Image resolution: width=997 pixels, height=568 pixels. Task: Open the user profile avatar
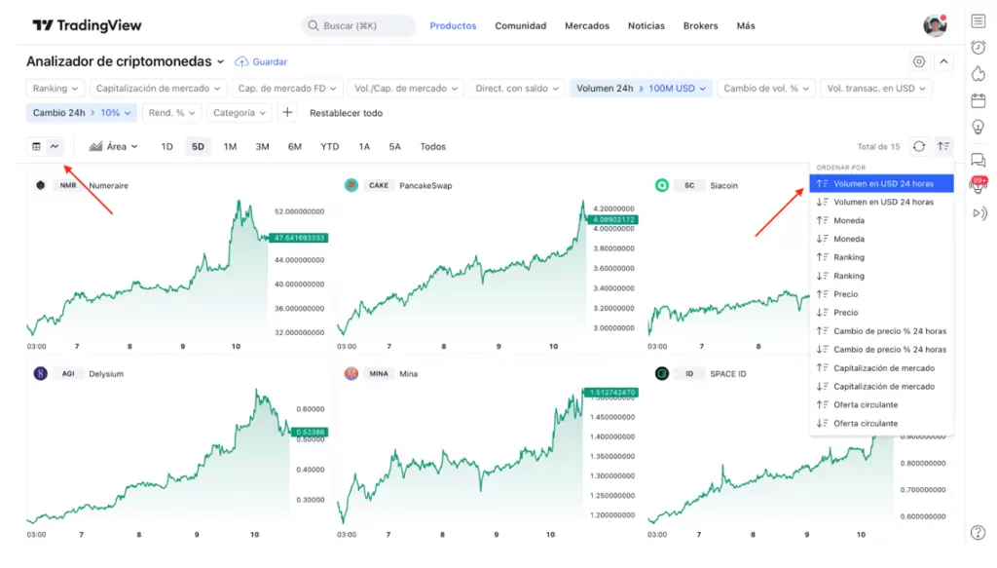tap(935, 25)
